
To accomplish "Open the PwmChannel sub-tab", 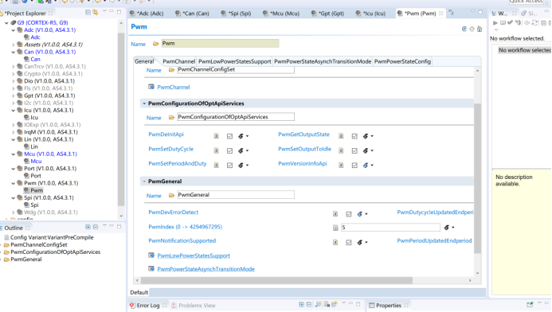I will (179, 61).
